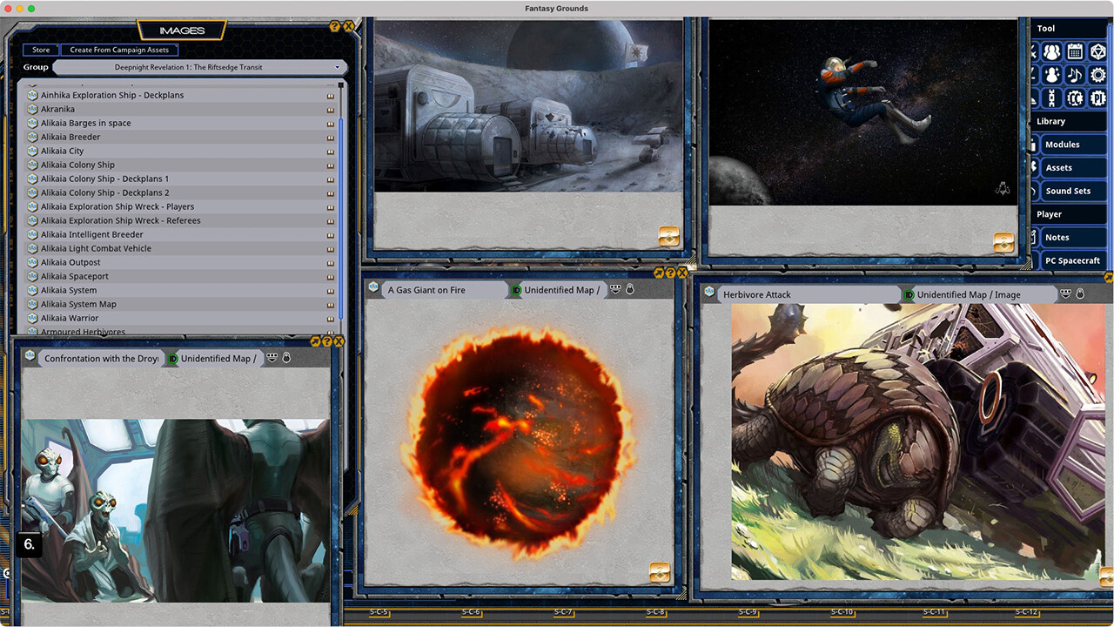Click the toolbar icon in moon base image corner
This screenshot has width=1114, height=627.
668,236
